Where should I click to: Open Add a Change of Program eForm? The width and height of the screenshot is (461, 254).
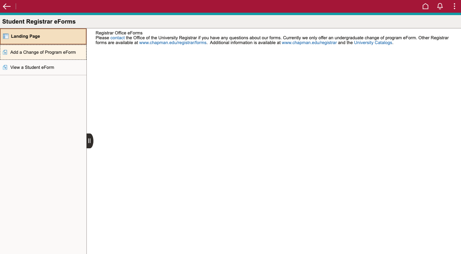(x=43, y=52)
